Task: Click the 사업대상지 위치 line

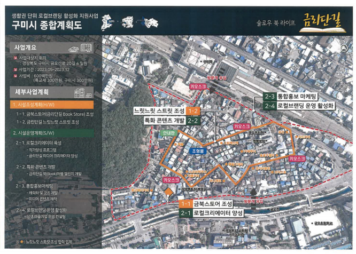Action: point(33,58)
